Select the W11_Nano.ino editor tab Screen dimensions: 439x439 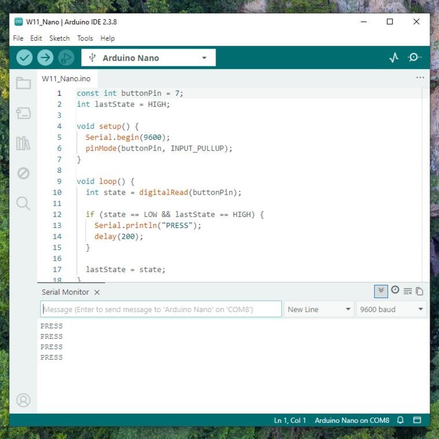pyautogui.click(x=66, y=79)
